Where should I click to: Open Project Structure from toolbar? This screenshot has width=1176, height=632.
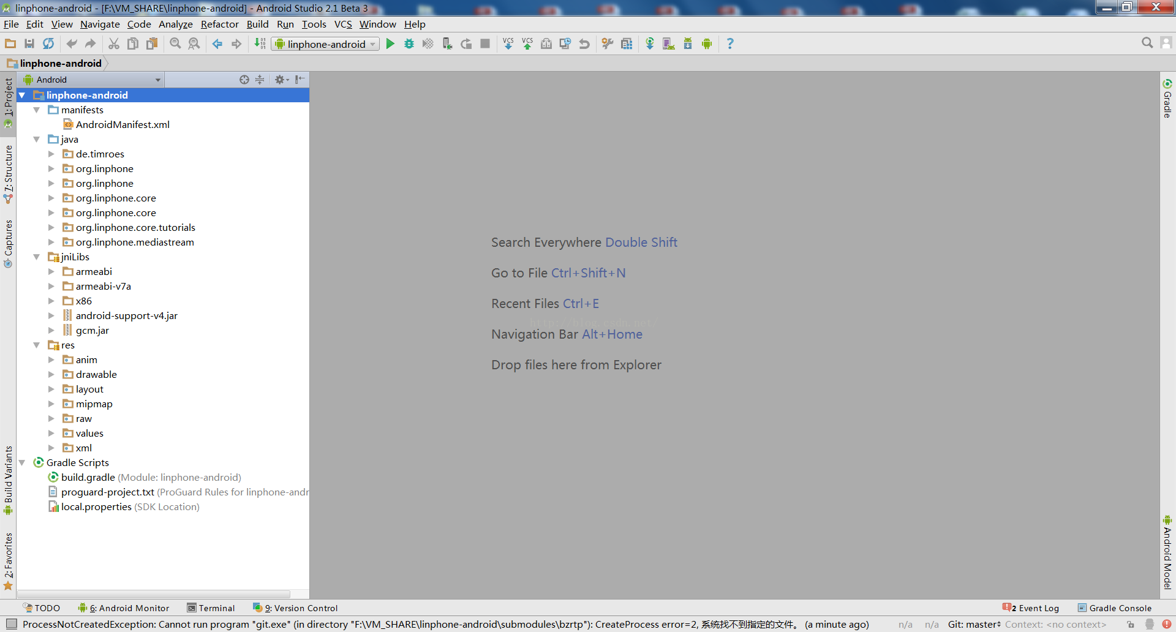pos(627,43)
